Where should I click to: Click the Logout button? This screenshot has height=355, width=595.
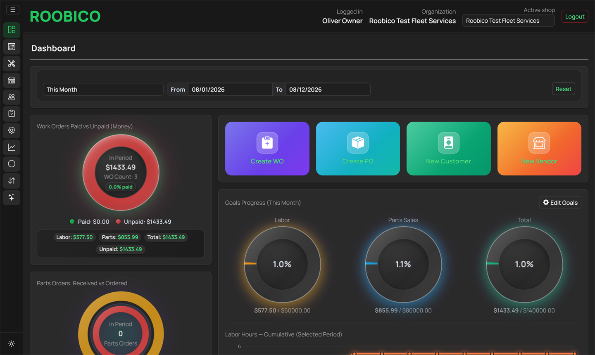point(575,17)
